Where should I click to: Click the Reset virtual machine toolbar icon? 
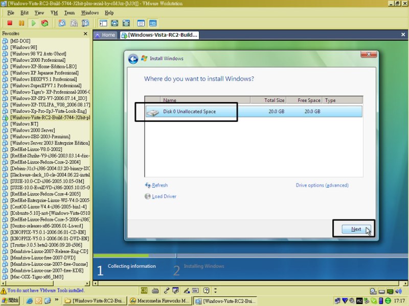click(x=45, y=23)
